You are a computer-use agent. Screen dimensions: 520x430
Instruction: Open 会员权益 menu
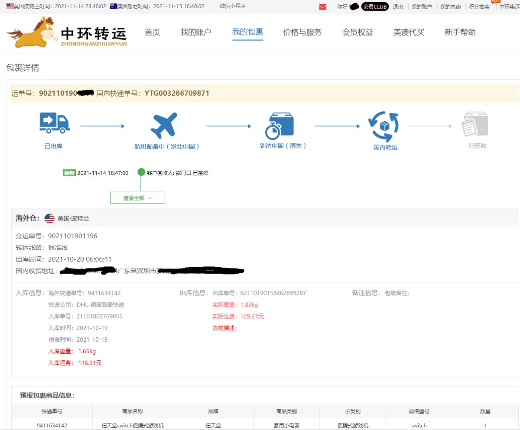point(357,32)
